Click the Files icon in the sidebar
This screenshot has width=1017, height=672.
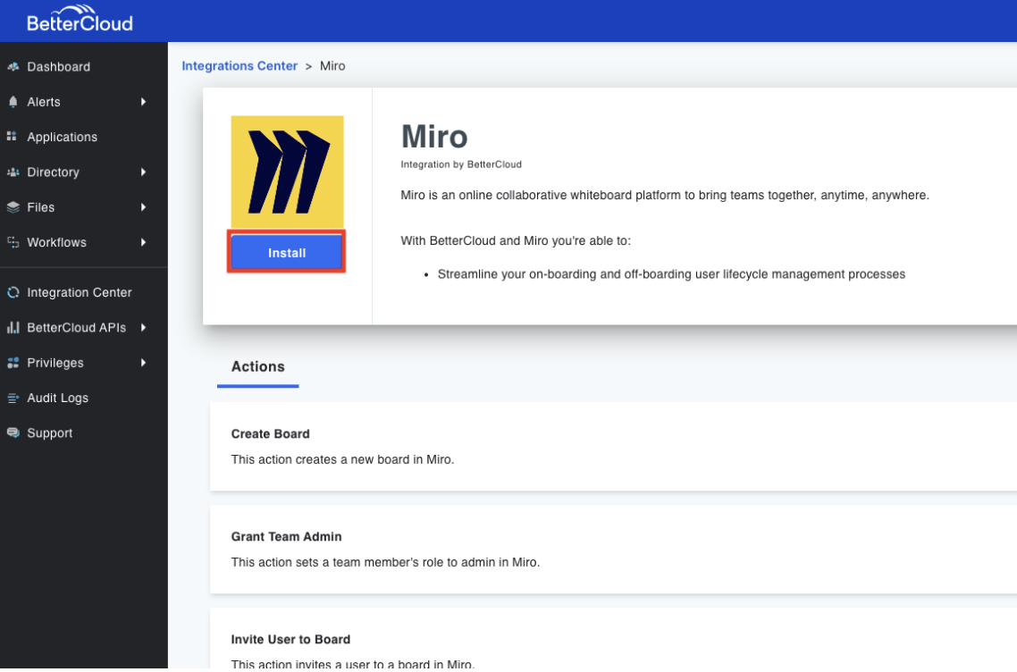click(13, 206)
